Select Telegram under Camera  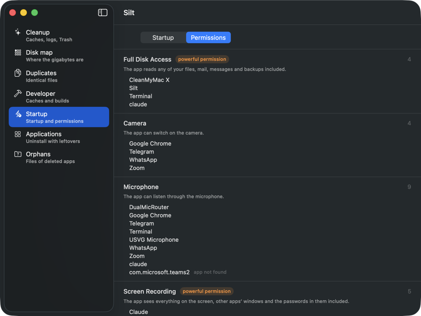142,152
